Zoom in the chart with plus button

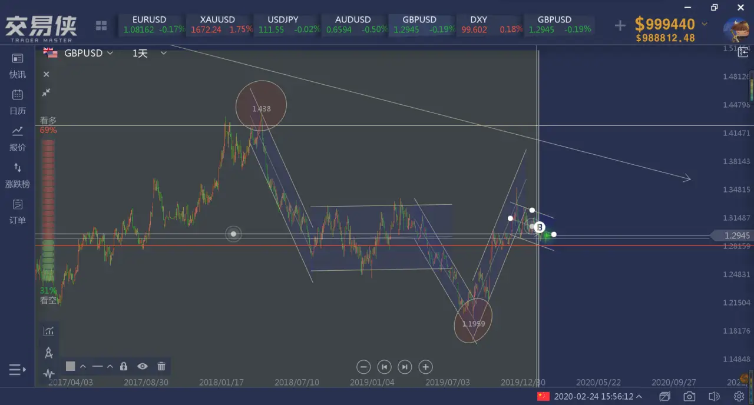click(425, 367)
